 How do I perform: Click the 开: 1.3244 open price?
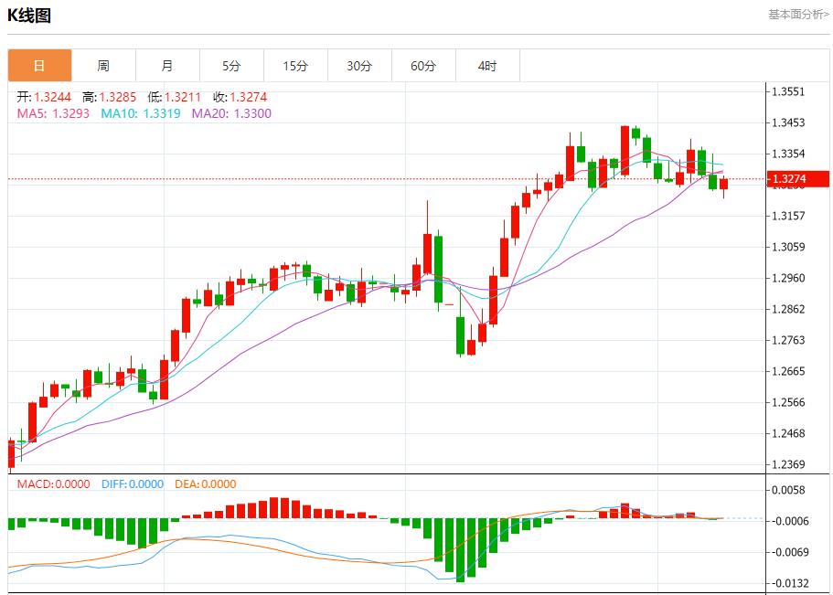44,97
